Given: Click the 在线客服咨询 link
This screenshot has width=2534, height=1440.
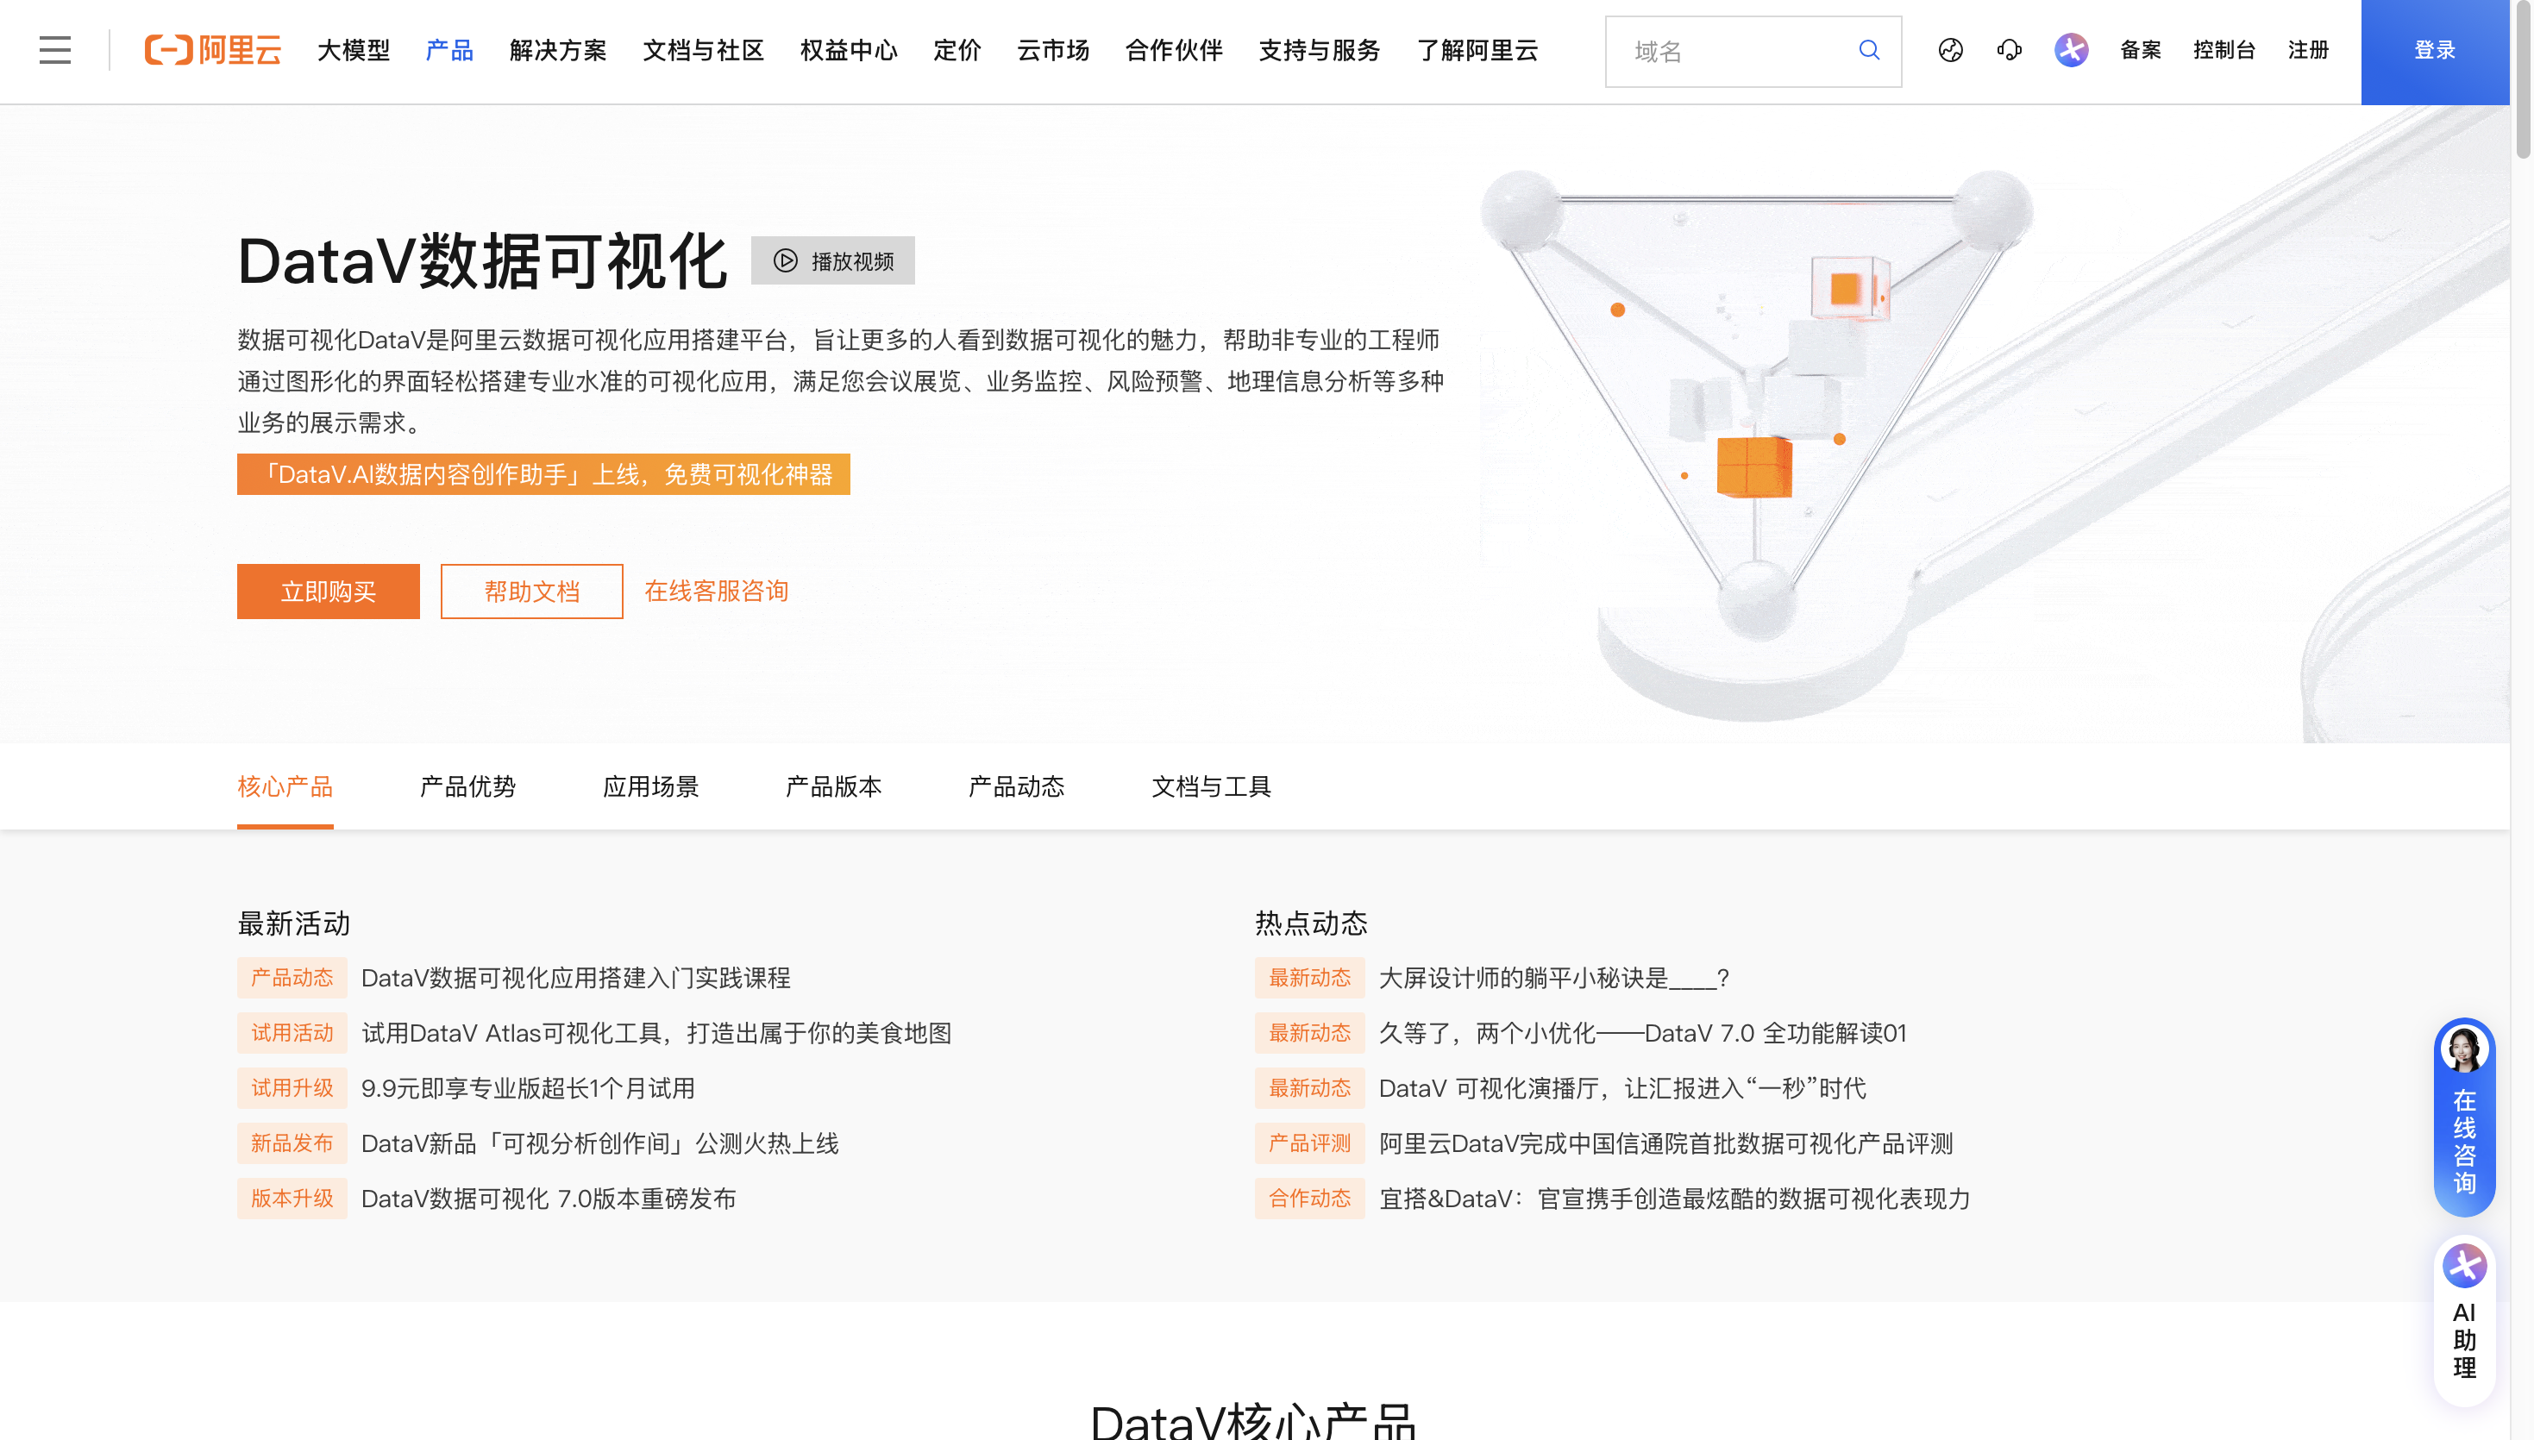Looking at the screenshot, I should click(716, 591).
